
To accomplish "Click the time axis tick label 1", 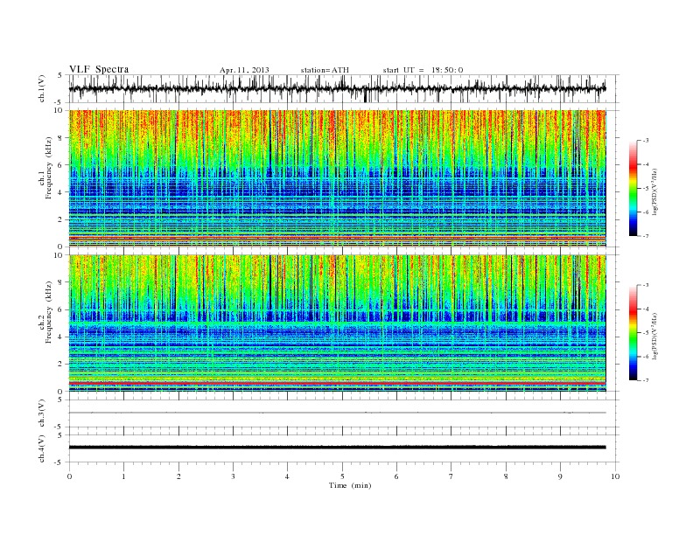I will point(123,476).
